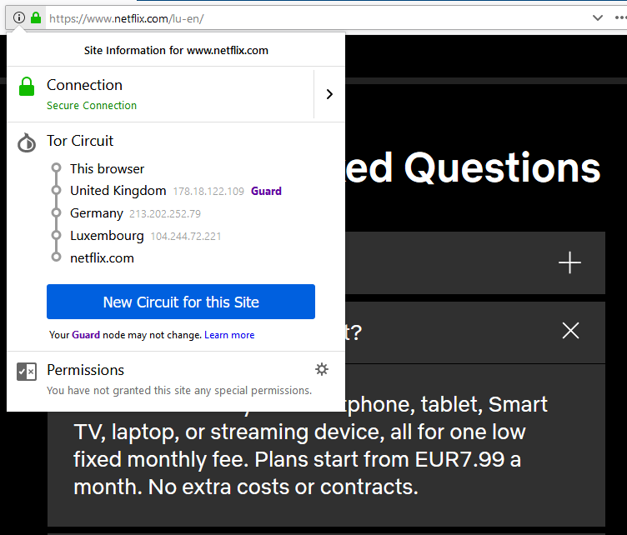
Task: Click the Secure Connection text
Action: [x=92, y=106]
